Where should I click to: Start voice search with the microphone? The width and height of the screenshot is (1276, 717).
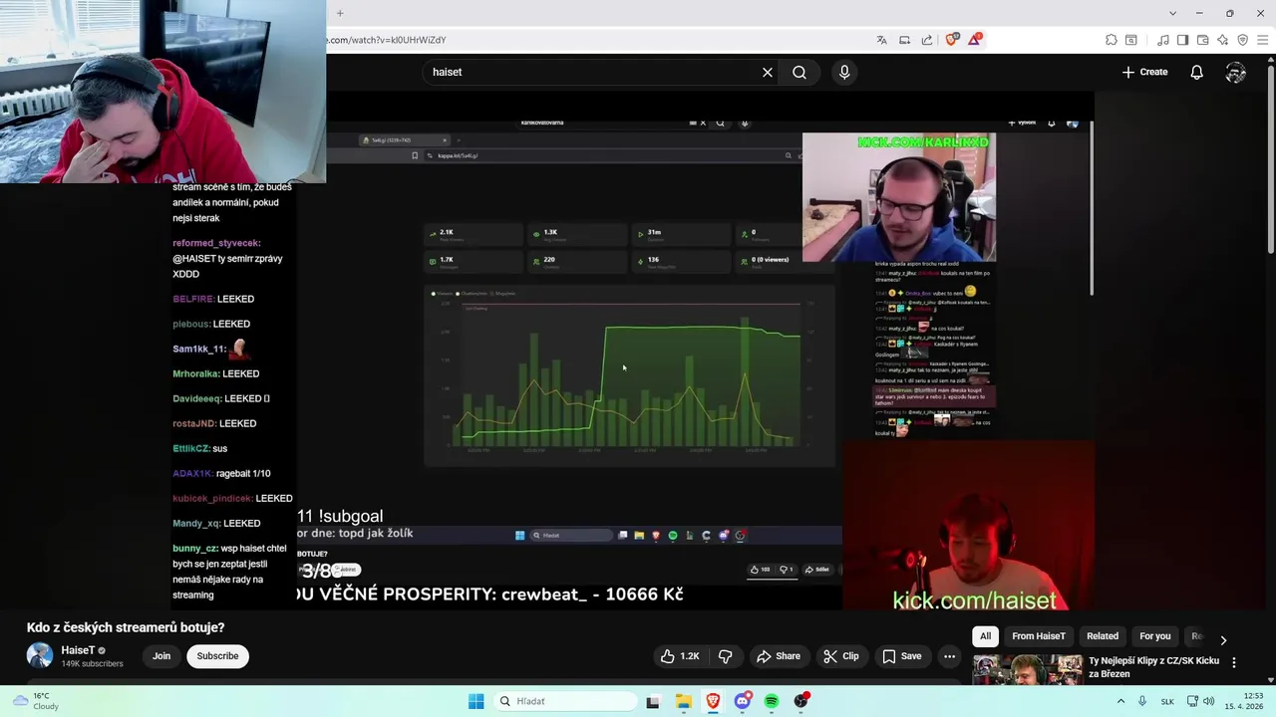[x=844, y=72]
